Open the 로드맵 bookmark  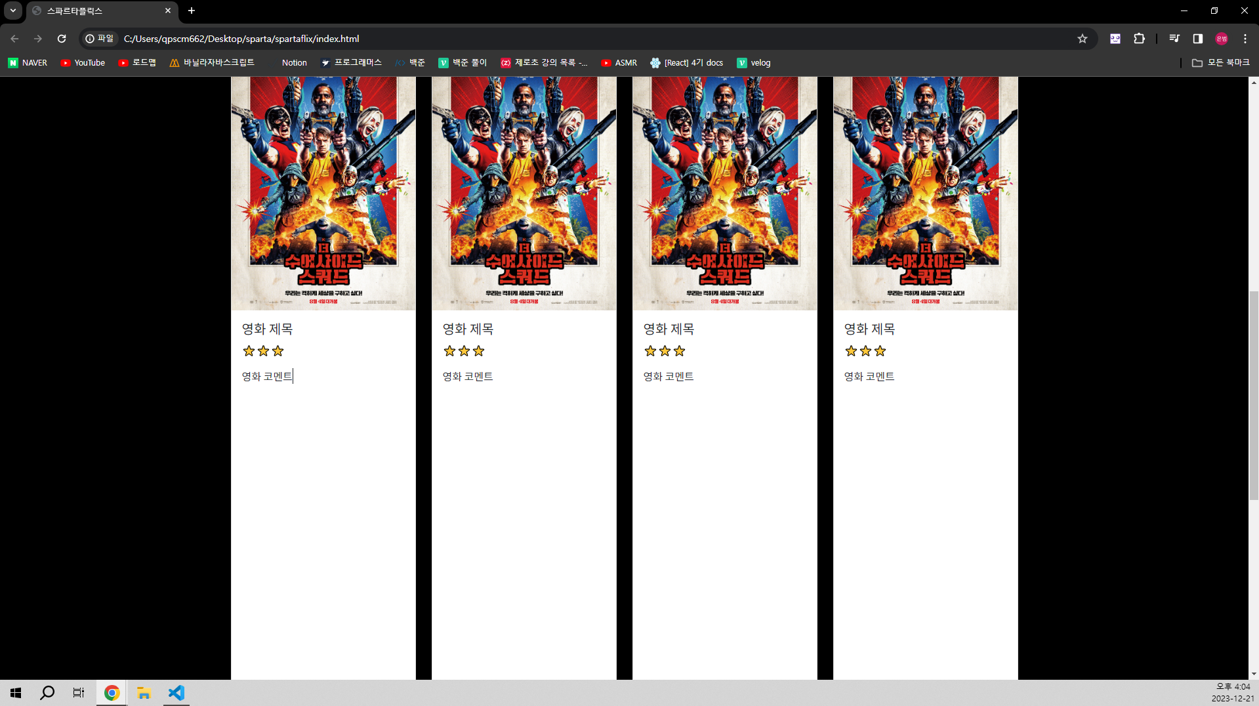point(137,63)
